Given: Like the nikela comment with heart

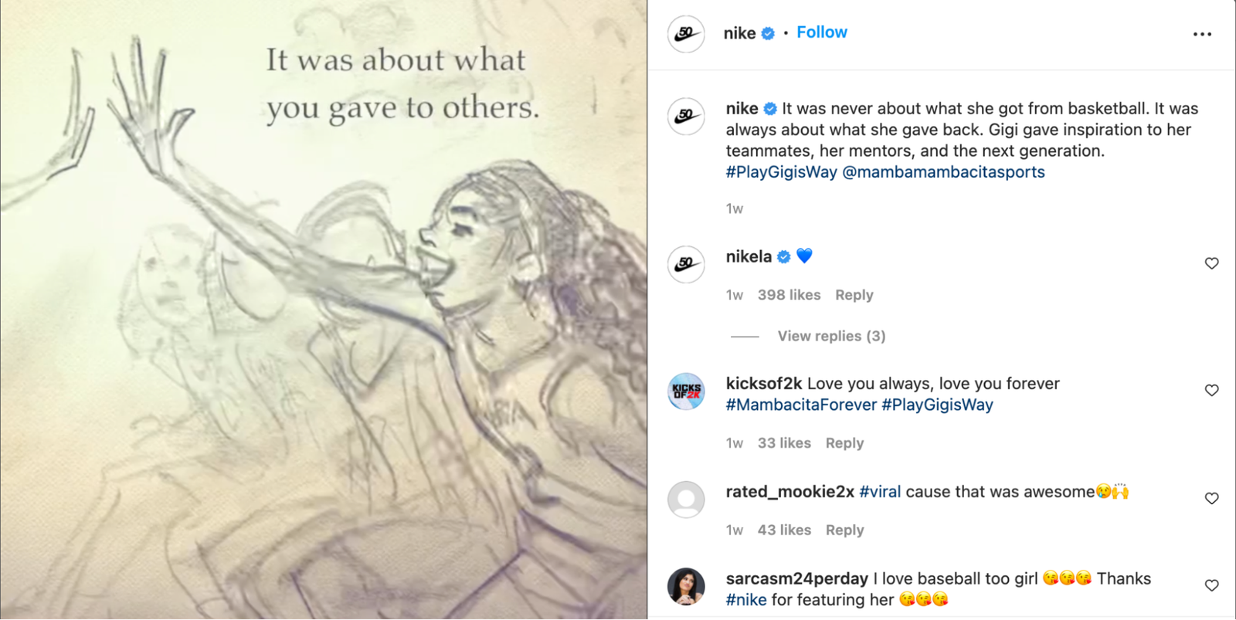Looking at the screenshot, I should coord(1211,263).
